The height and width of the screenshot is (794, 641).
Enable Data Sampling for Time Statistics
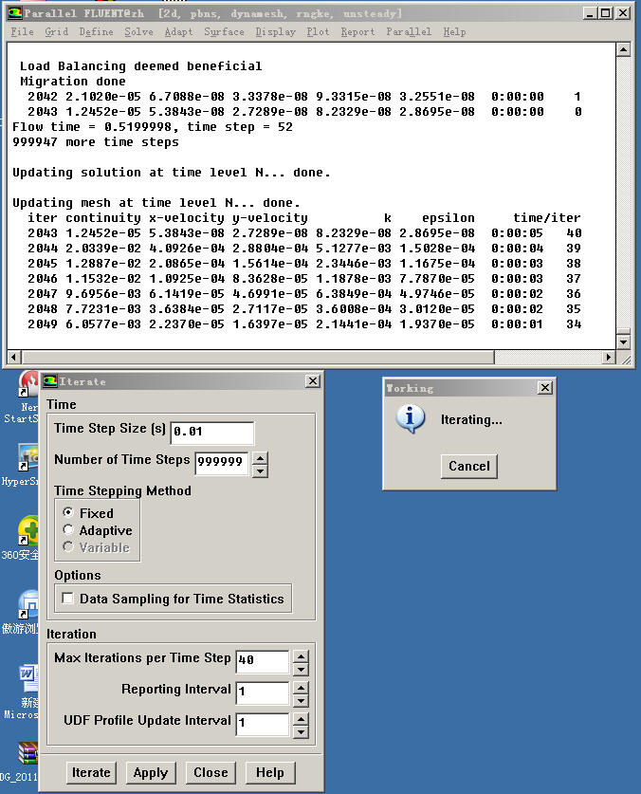pos(68,599)
